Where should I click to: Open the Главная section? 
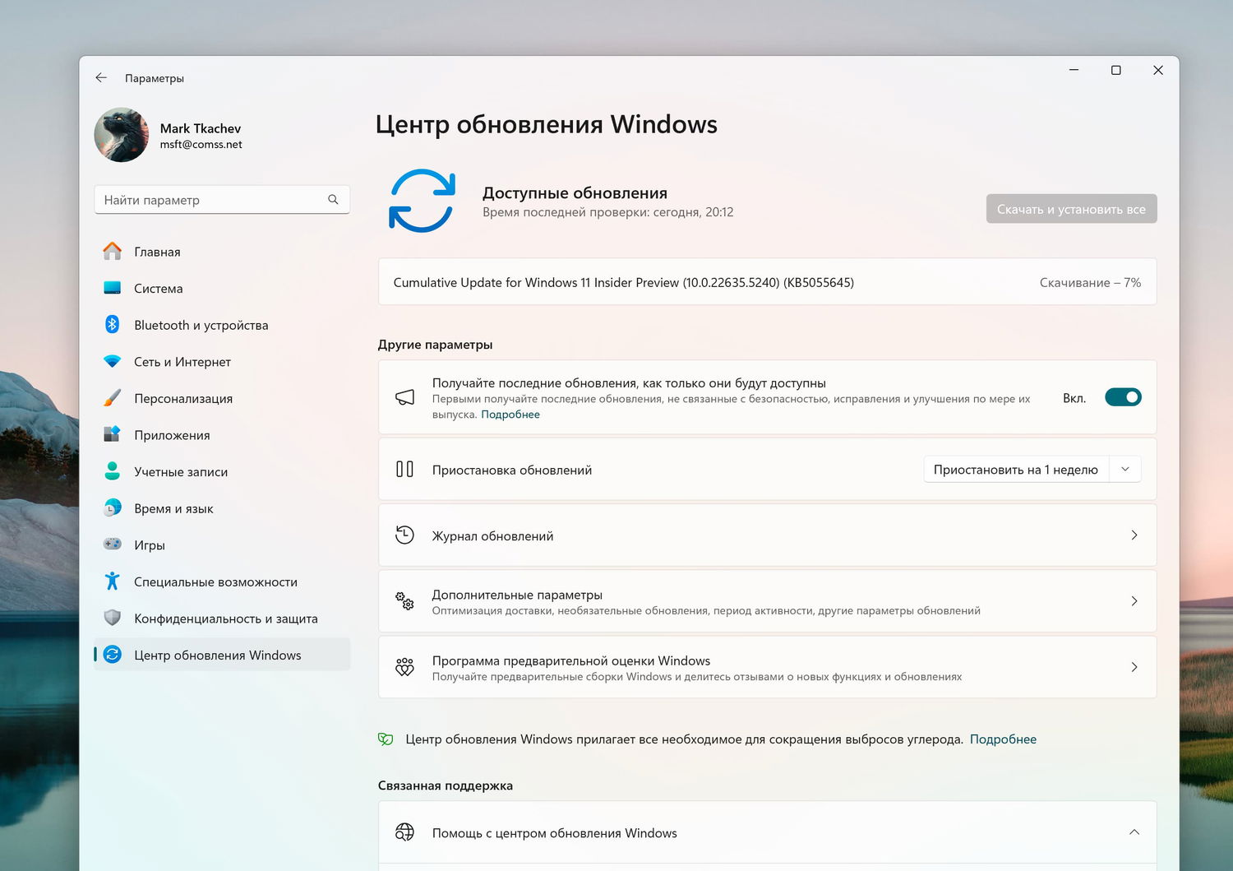point(222,252)
